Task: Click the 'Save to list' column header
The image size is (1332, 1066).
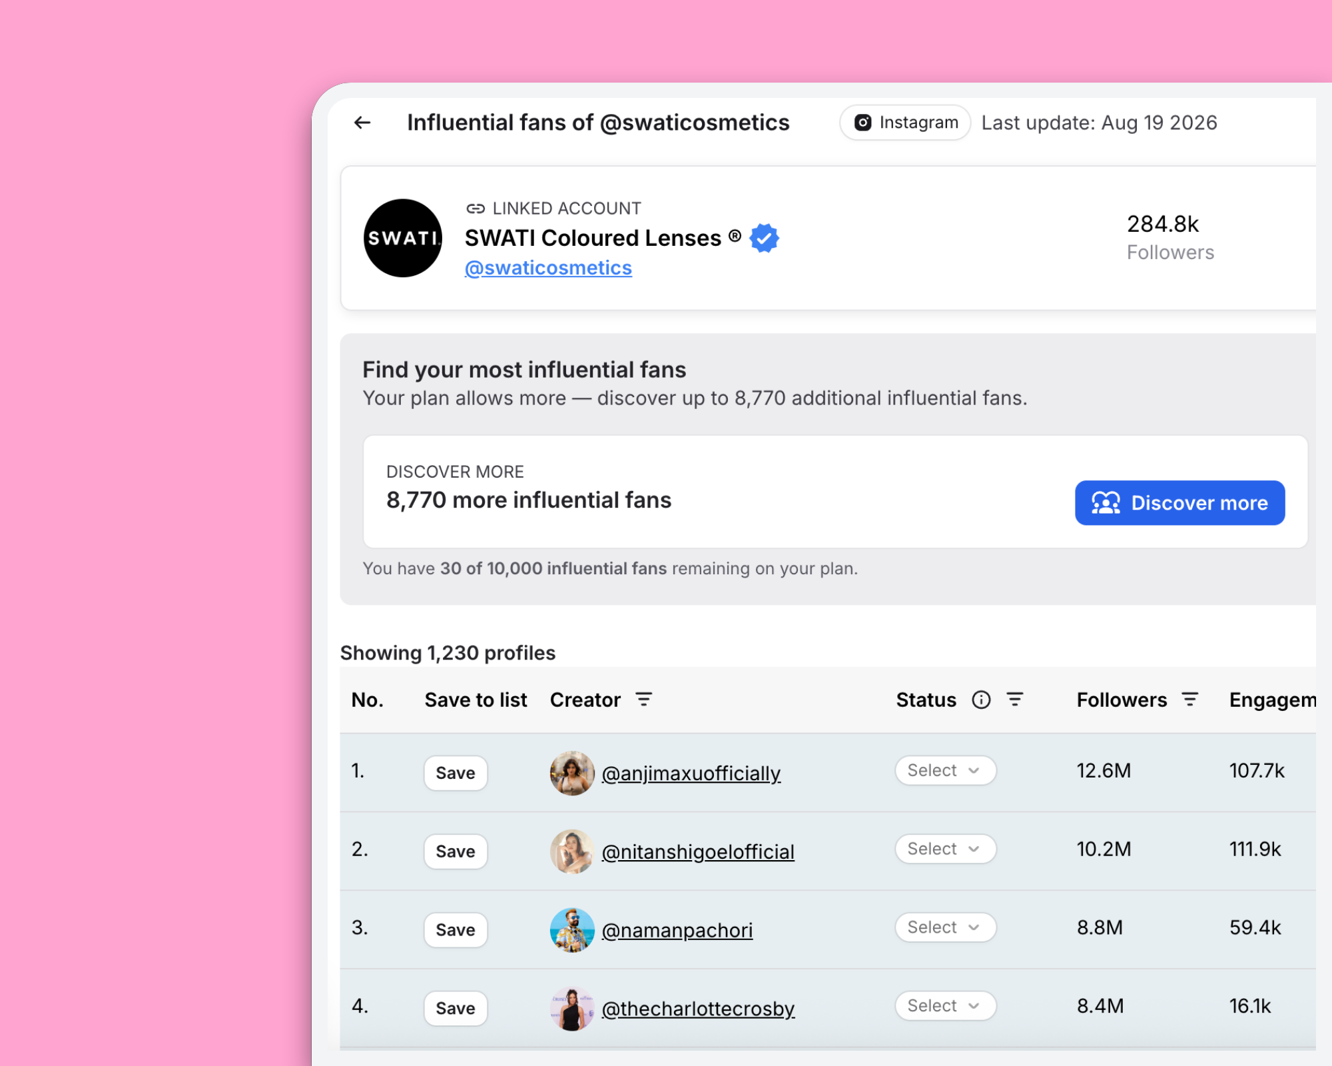Action: click(476, 700)
